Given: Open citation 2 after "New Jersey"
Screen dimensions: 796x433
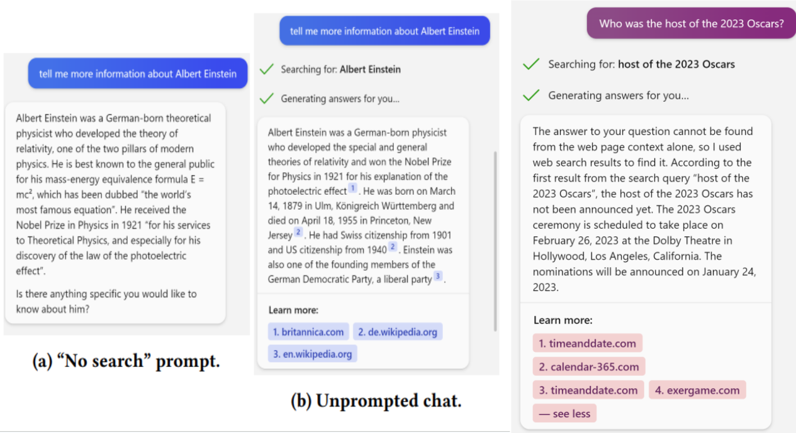Looking at the screenshot, I should [298, 233].
